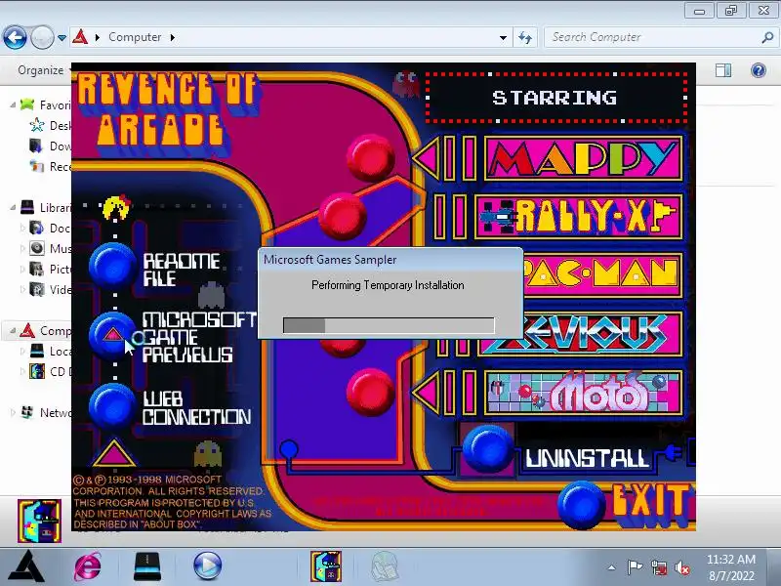Click the Computer breadcrumb in address bar

click(x=135, y=37)
